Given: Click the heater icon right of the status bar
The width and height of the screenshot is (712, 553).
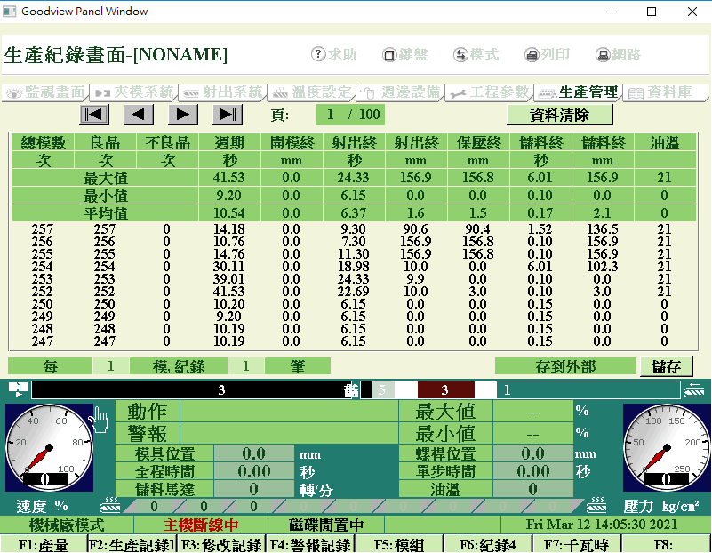Looking at the screenshot, I should tap(694, 389).
